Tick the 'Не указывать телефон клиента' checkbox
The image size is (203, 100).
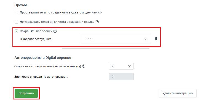(x=16, y=22)
